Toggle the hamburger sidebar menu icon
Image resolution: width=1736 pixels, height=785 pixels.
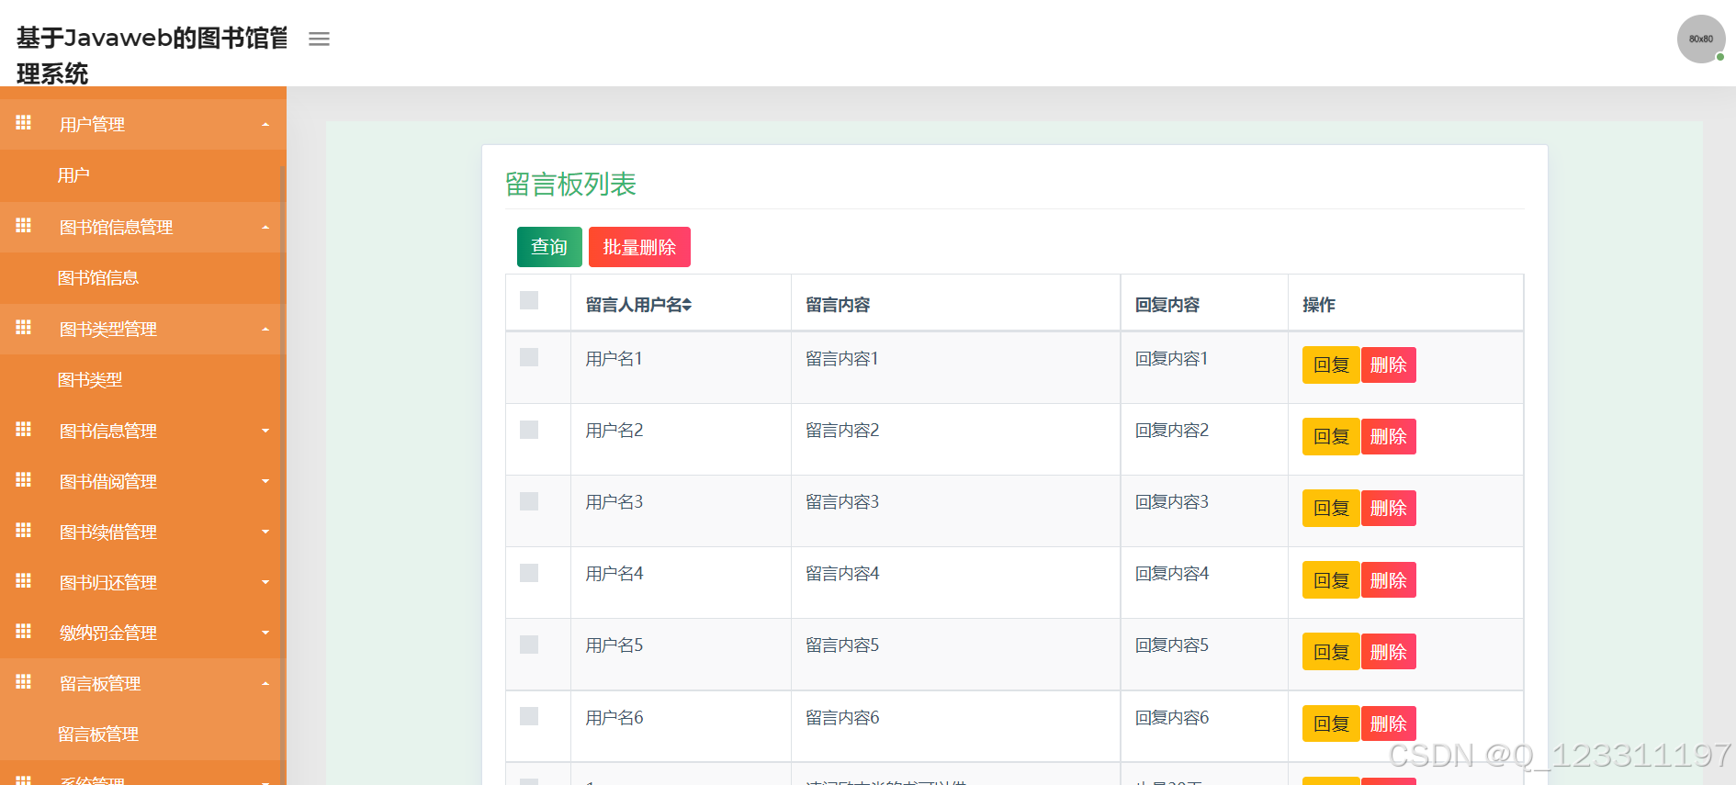click(x=319, y=39)
